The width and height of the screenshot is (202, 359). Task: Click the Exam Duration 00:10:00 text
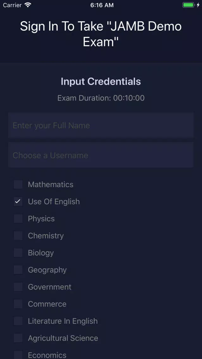click(101, 98)
